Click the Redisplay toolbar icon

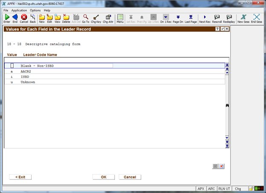point(229,18)
